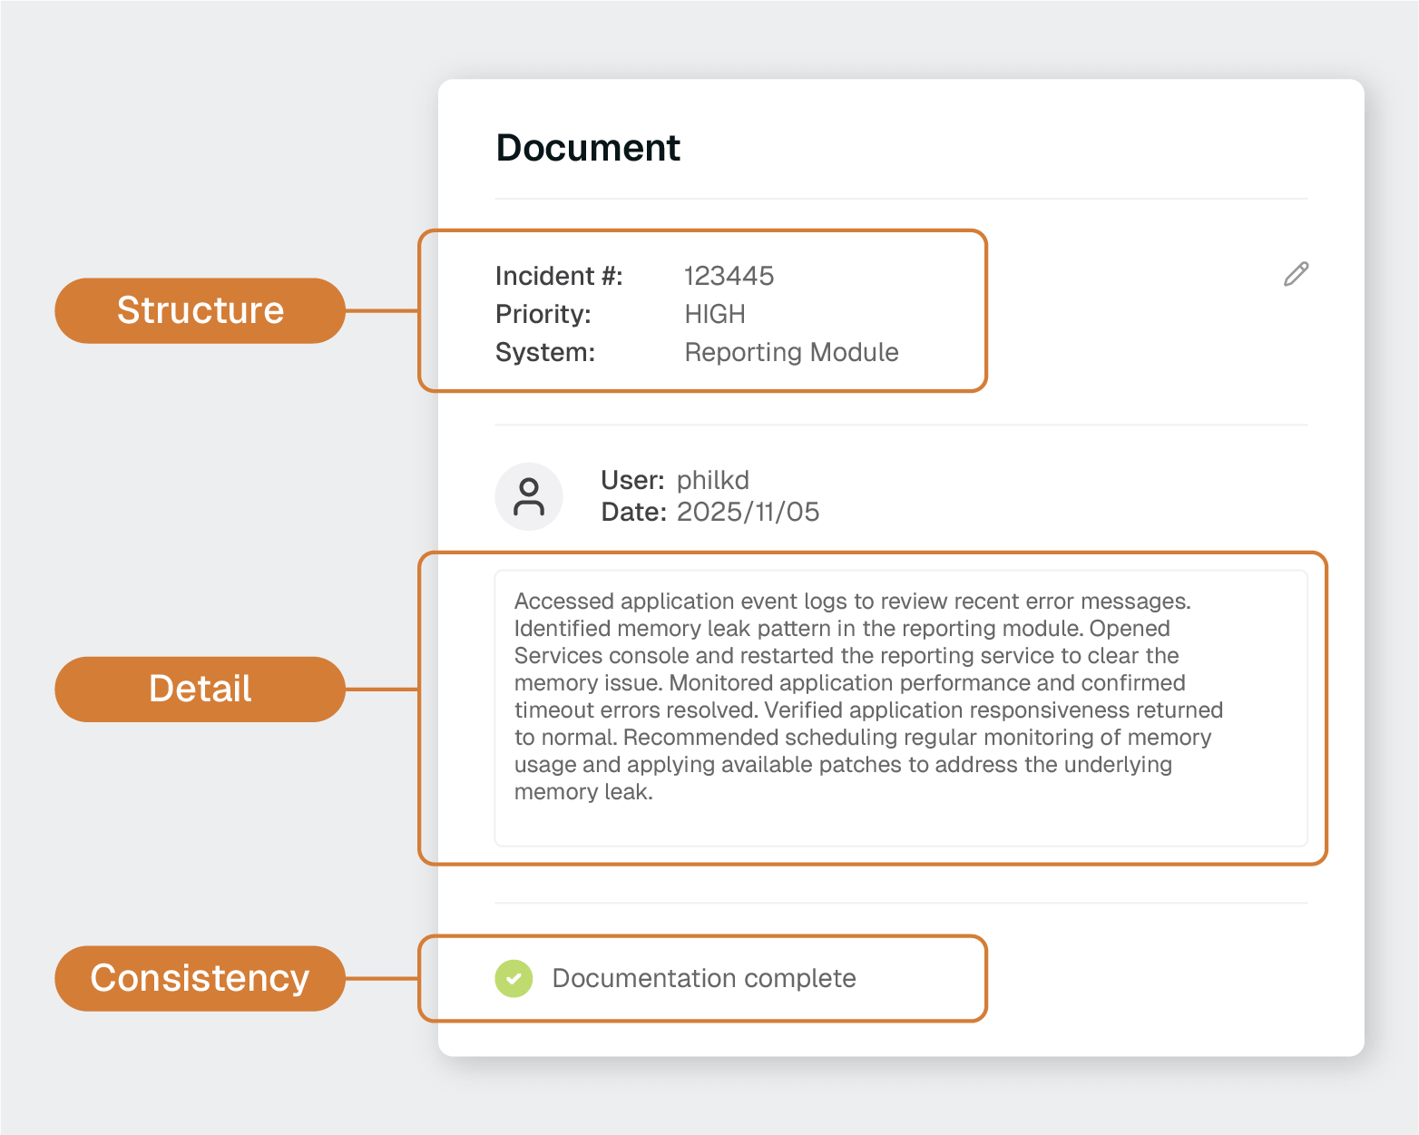Image resolution: width=1419 pixels, height=1135 pixels.
Task: Select the Consistency label badge
Action: click(200, 979)
